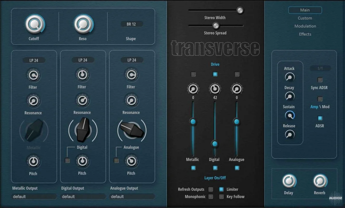Image resolution: width=345 pixels, height=208 pixels.
Task: Click the Digital layer Pitch knob
Action: [x=82, y=161]
